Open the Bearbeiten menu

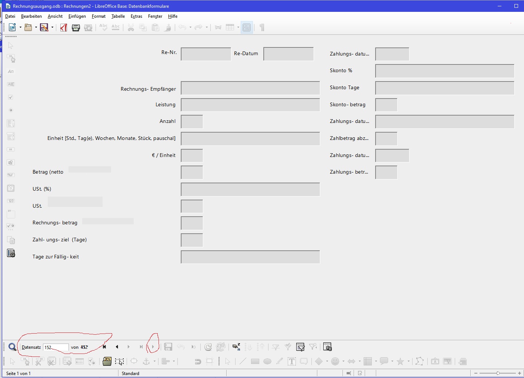31,16
